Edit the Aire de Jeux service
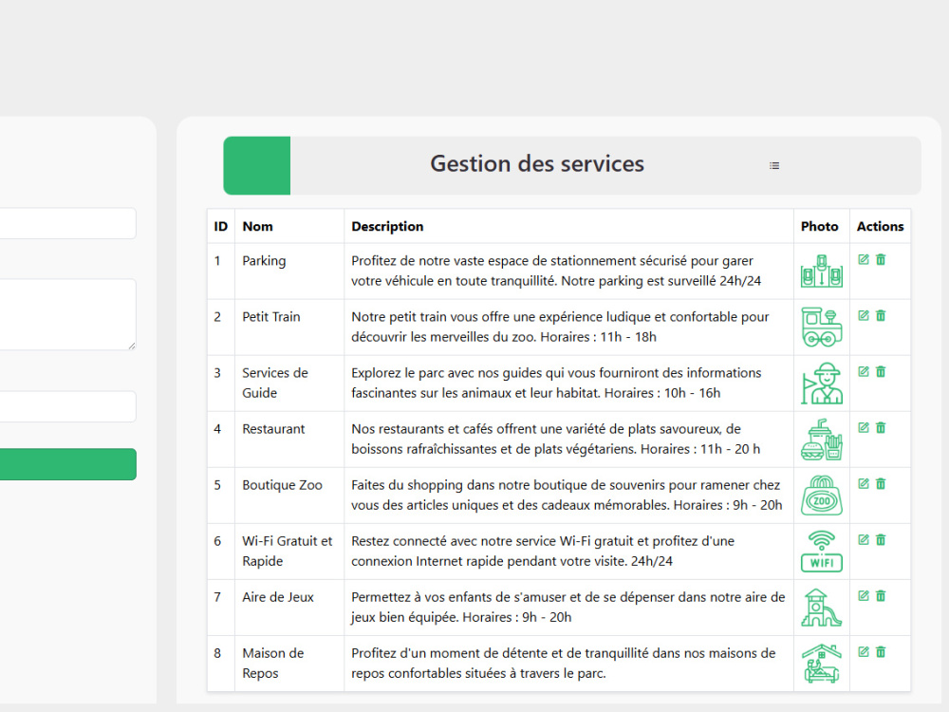 tap(864, 596)
